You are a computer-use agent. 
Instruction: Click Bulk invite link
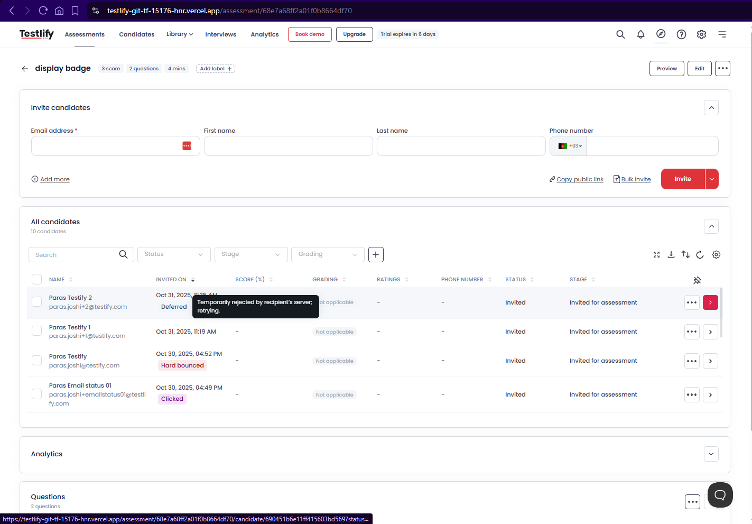click(632, 179)
